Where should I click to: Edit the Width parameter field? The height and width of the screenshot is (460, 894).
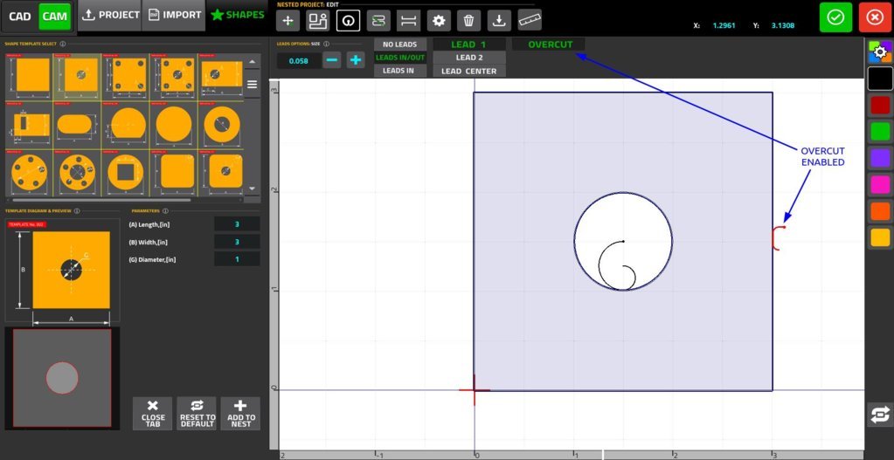[237, 242]
